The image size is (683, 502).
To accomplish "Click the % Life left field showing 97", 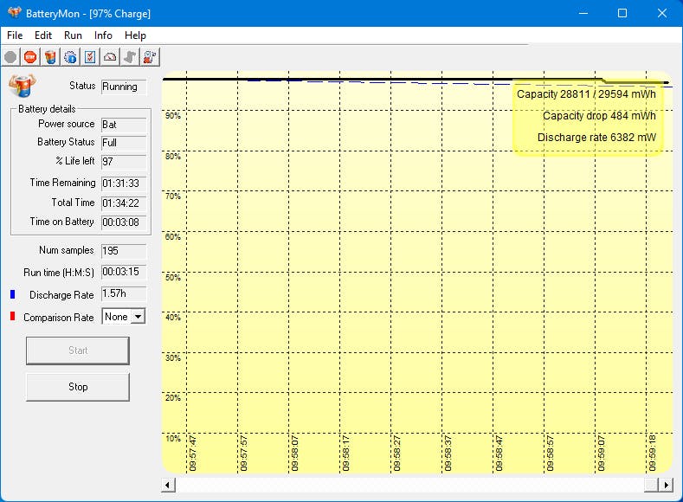I will pyautogui.click(x=124, y=162).
